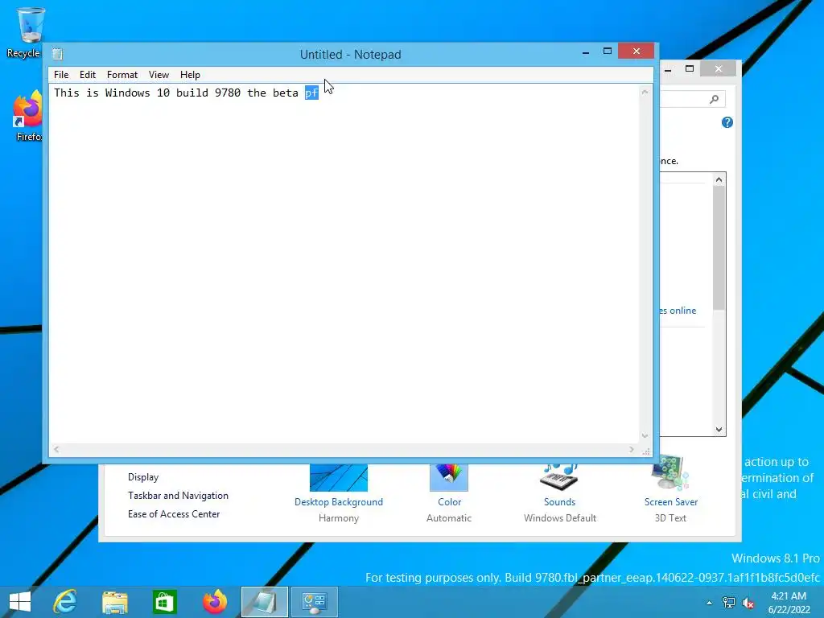Click the Desktop Background thumbnail image
Screen dimensions: 824x618
[x=339, y=478]
